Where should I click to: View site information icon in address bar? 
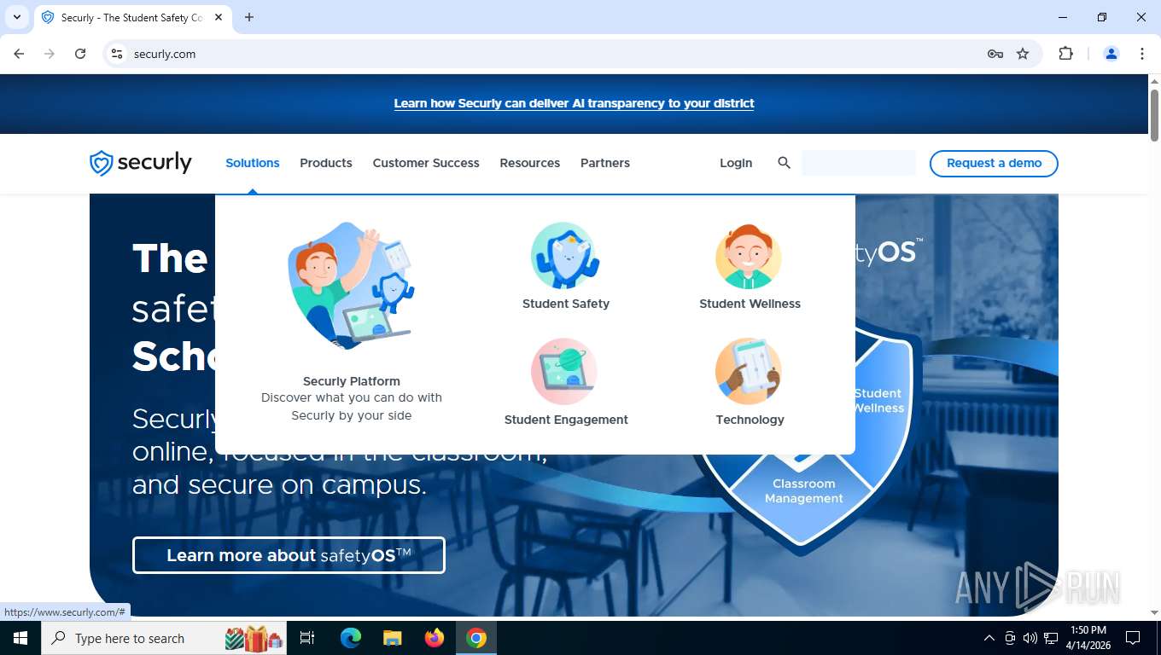tap(117, 54)
